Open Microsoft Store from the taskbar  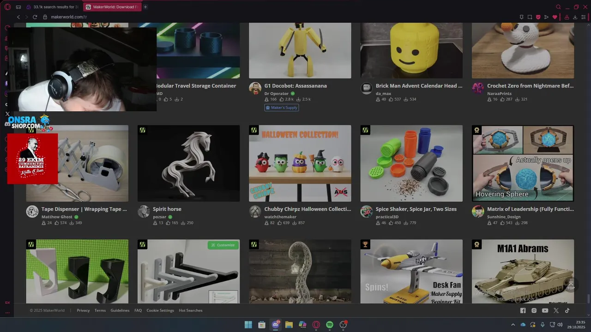262,325
